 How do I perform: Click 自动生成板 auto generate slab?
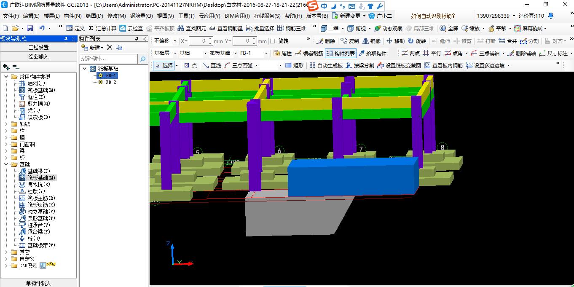click(326, 65)
